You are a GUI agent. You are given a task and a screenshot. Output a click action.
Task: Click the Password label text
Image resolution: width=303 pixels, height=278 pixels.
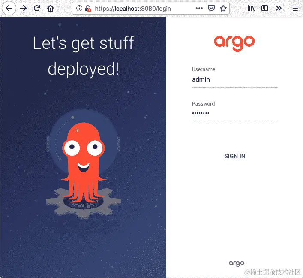[x=203, y=104]
